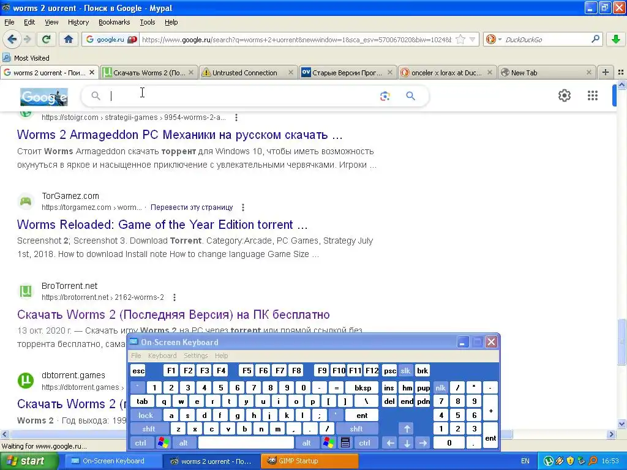627x470 pixels.
Task: Open Скачать Worms 2 (Последняя Версия) result
Action: tap(173, 315)
